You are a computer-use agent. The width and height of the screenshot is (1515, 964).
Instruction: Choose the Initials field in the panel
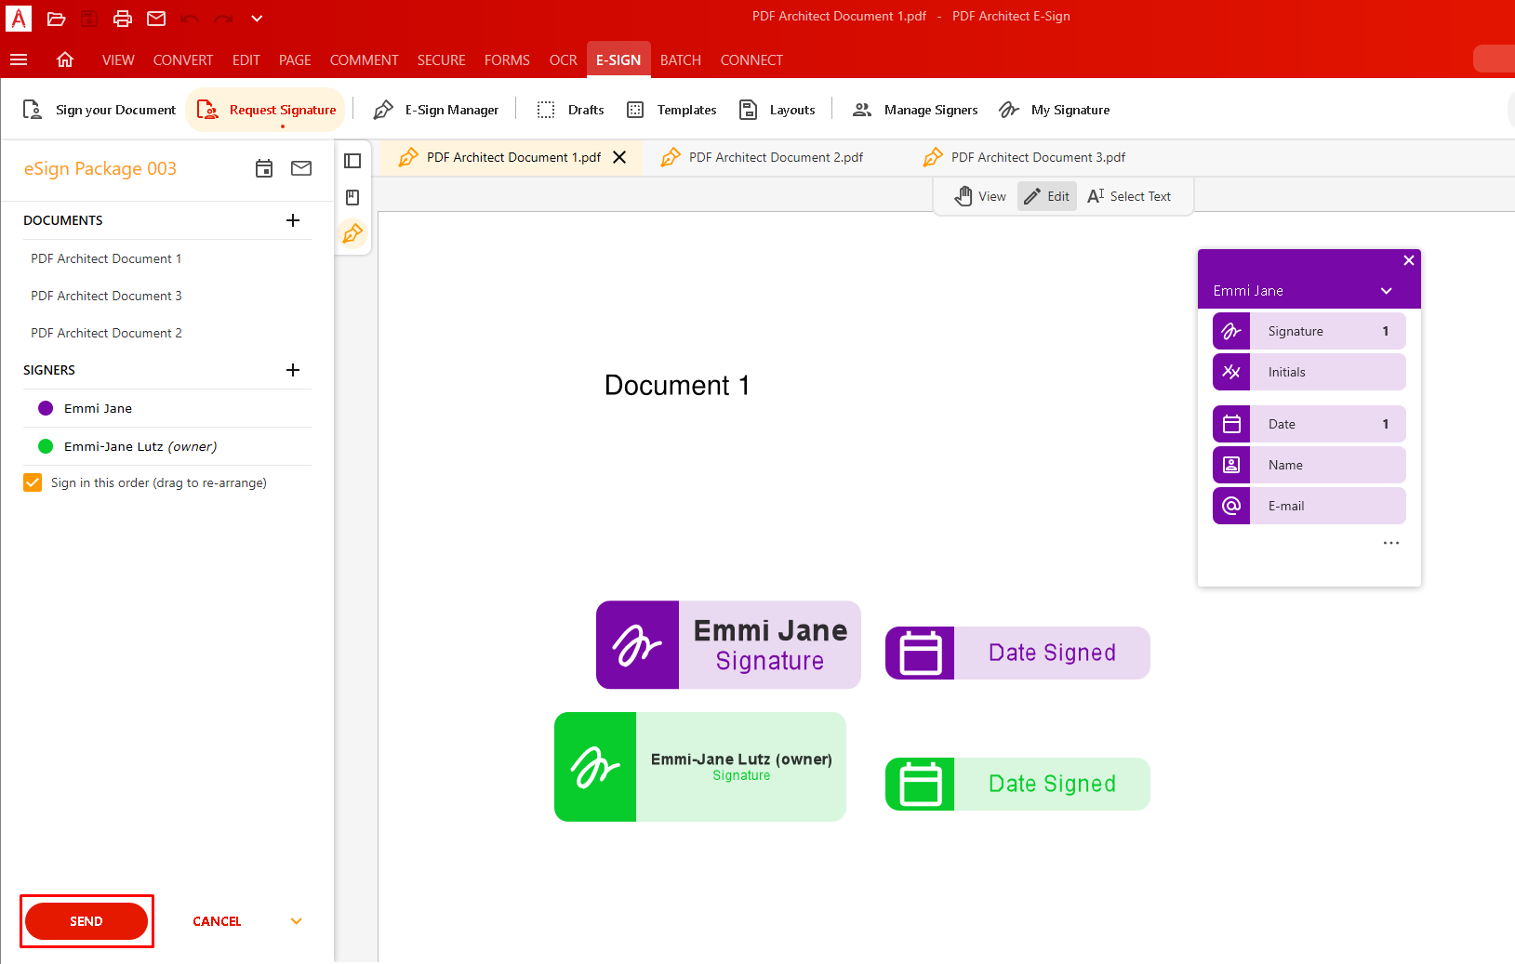pos(1309,372)
